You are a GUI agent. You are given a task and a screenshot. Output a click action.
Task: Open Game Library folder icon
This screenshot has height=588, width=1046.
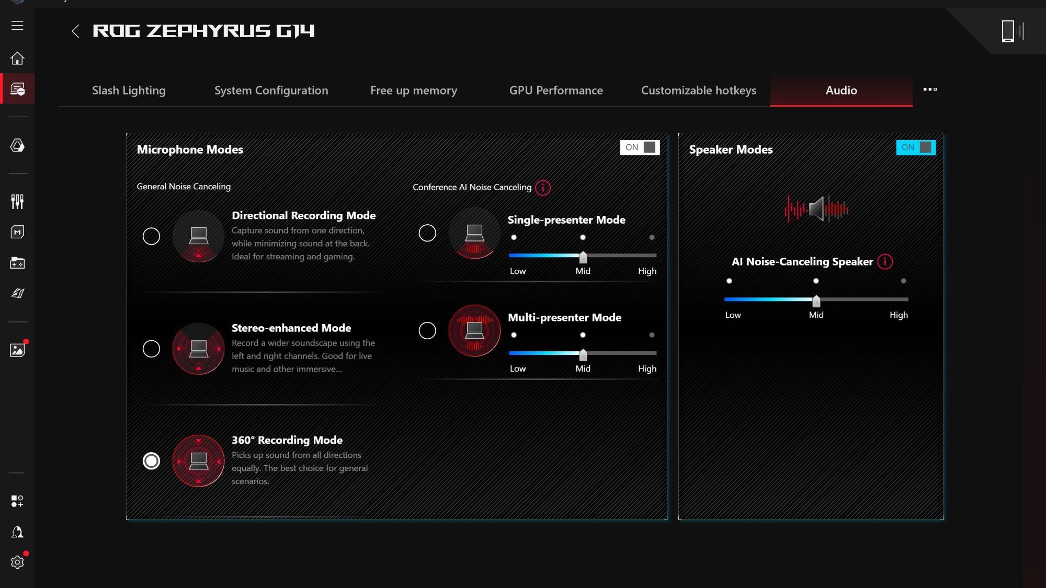(x=17, y=263)
